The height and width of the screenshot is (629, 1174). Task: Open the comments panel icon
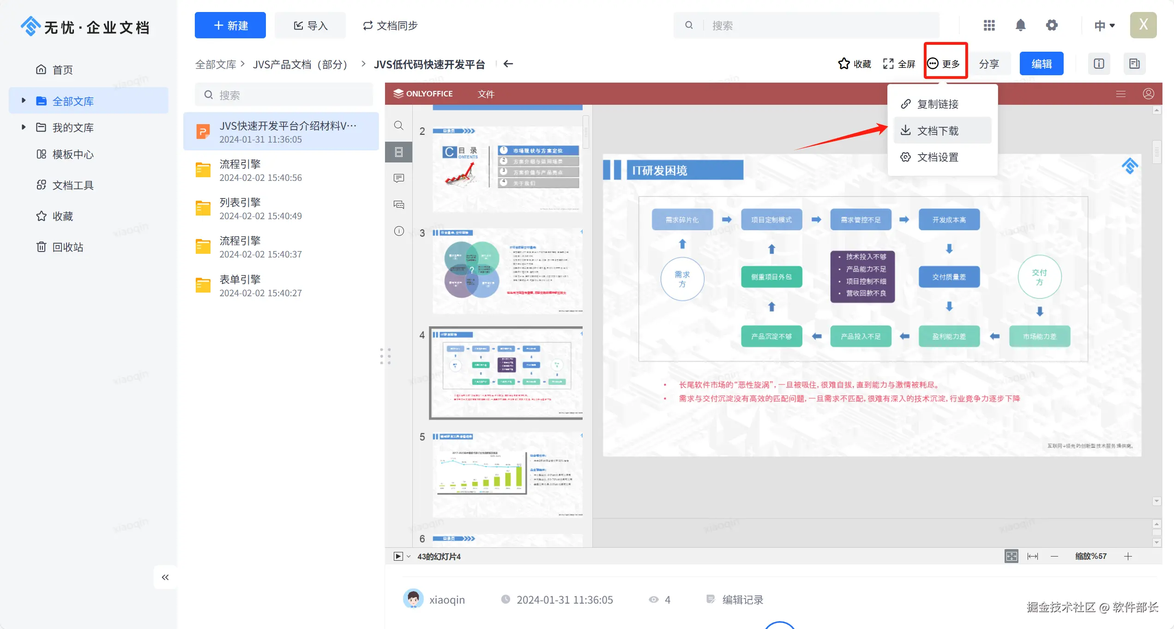coord(399,178)
